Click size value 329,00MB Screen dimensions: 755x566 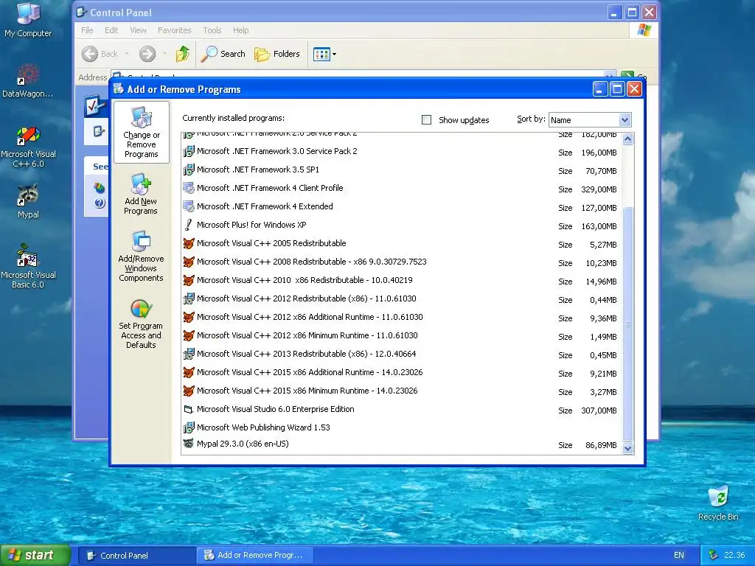tap(599, 189)
